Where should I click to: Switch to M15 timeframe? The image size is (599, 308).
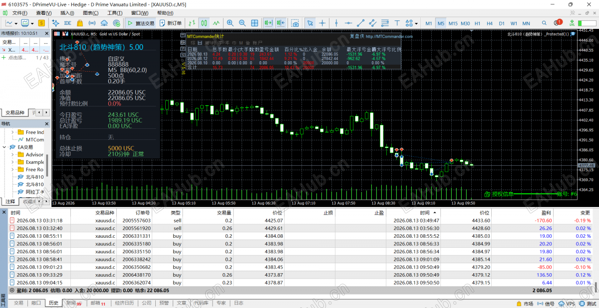tap(453, 23)
